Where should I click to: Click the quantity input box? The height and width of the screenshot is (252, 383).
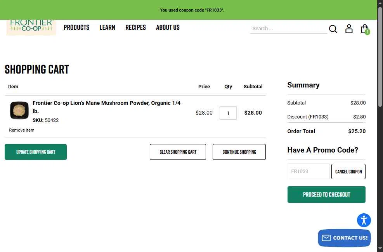click(228, 113)
